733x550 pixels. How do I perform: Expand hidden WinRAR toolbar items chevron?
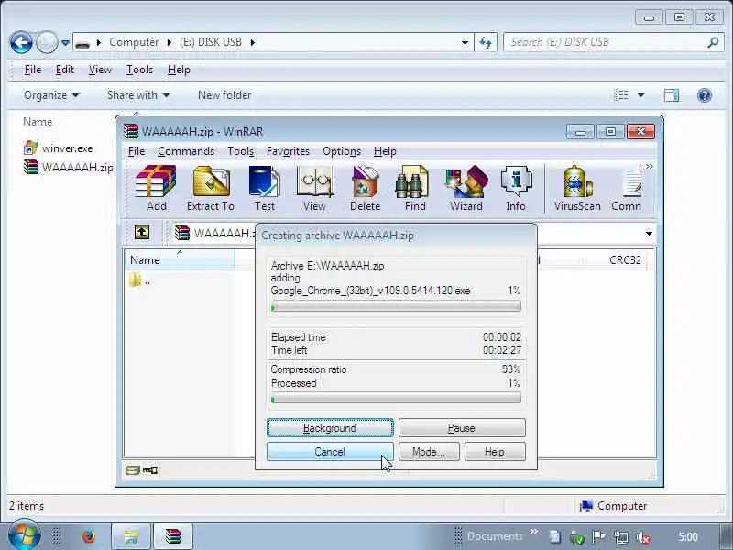(649, 167)
